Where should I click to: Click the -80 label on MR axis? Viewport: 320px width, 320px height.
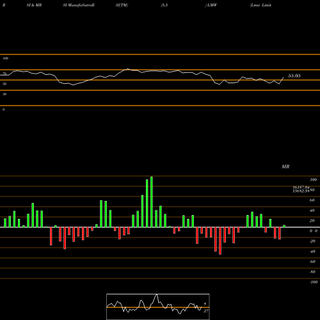(312, 272)
